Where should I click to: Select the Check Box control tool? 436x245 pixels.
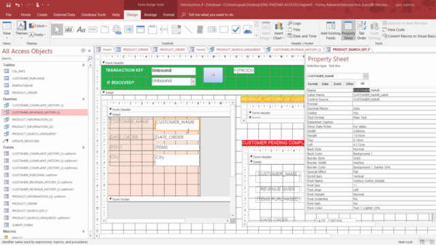point(236,29)
